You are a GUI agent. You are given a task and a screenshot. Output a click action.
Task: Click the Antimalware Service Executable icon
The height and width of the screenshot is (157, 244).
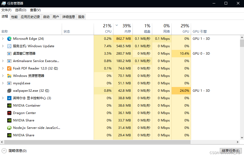pos(9,61)
